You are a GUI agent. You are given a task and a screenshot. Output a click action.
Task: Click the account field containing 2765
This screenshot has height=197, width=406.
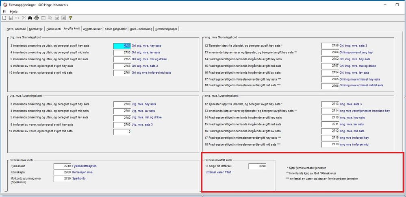(x=330, y=79)
